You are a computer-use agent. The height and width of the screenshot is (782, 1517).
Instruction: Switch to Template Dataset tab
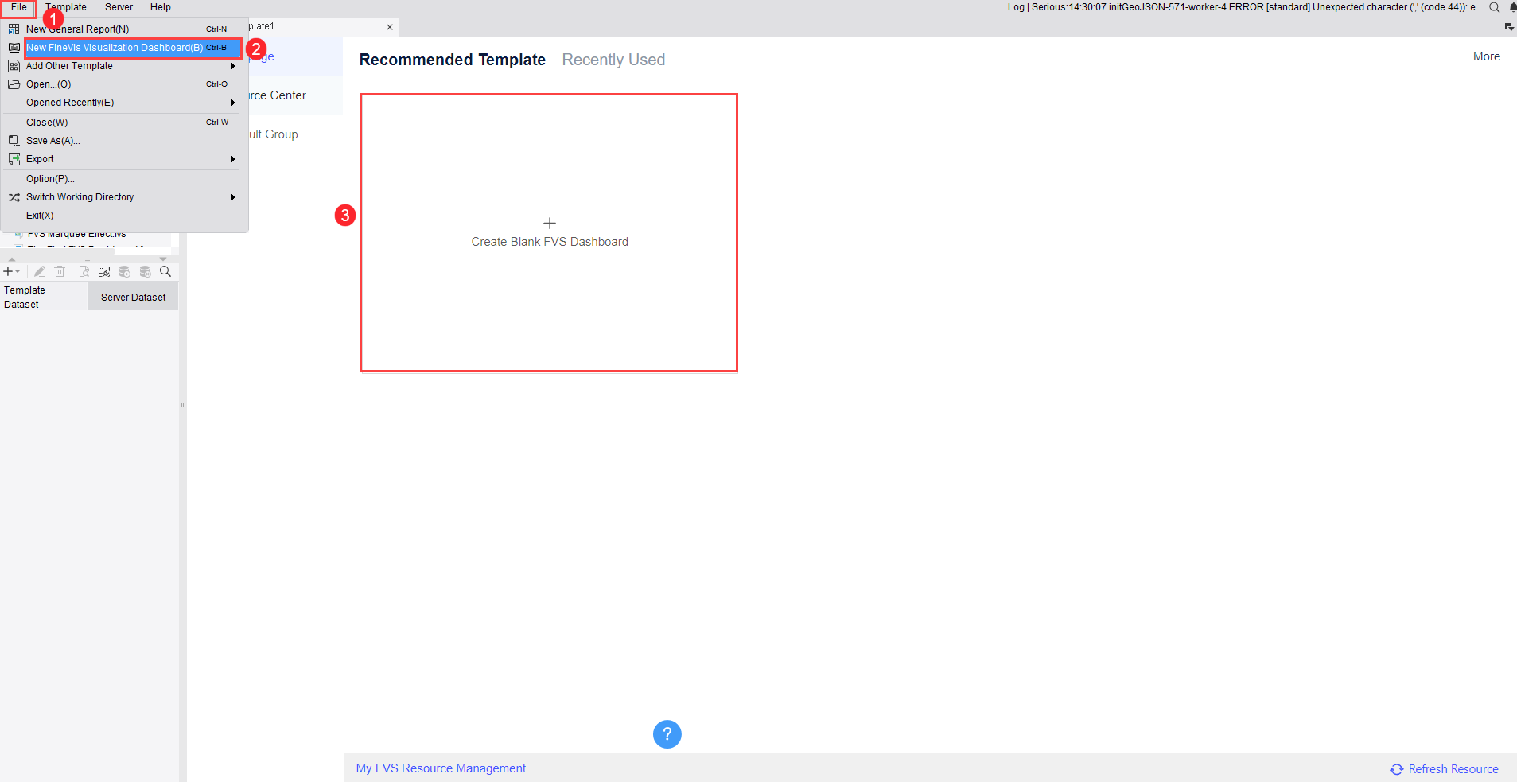43,298
